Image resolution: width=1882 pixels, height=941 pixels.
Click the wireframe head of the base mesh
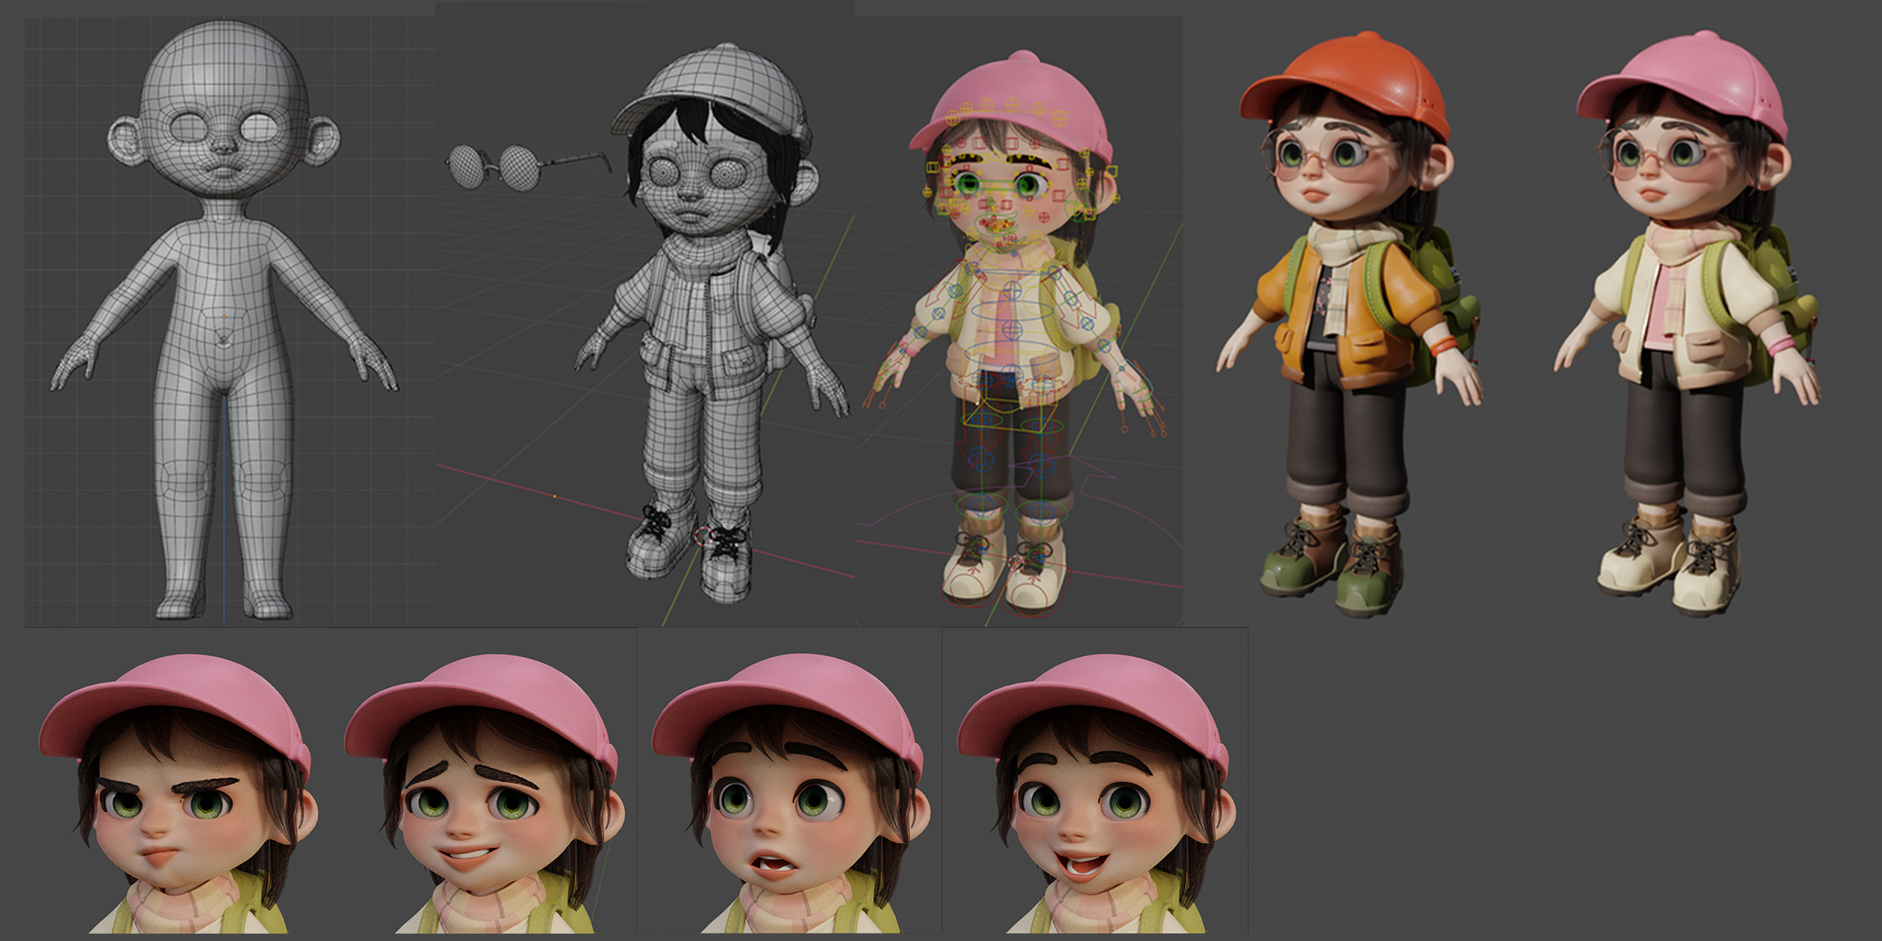223,90
